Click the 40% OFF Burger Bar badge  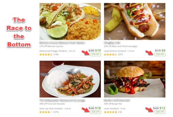click(x=160, y=112)
